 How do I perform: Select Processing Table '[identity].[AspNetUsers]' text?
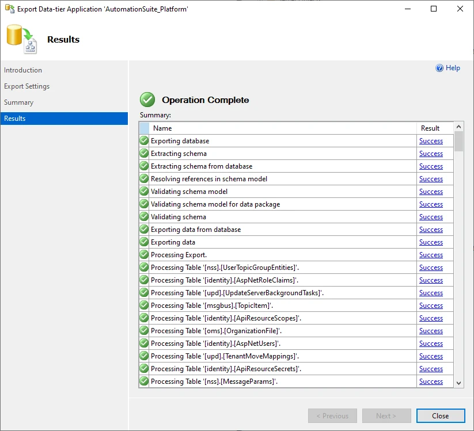point(215,344)
